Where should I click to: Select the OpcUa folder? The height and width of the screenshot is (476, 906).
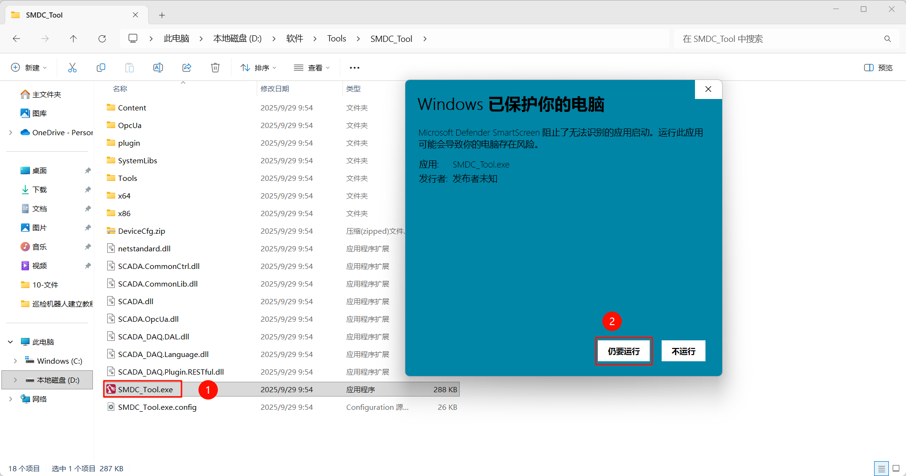130,125
